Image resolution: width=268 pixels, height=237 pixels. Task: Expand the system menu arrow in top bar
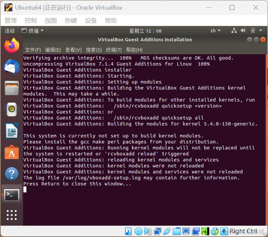(x=261, y=31)
